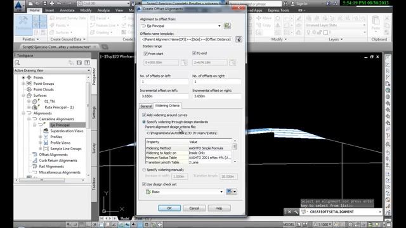406x228 pixels.
Task: Switch to the General tab
Action: (x=146, y=106)
